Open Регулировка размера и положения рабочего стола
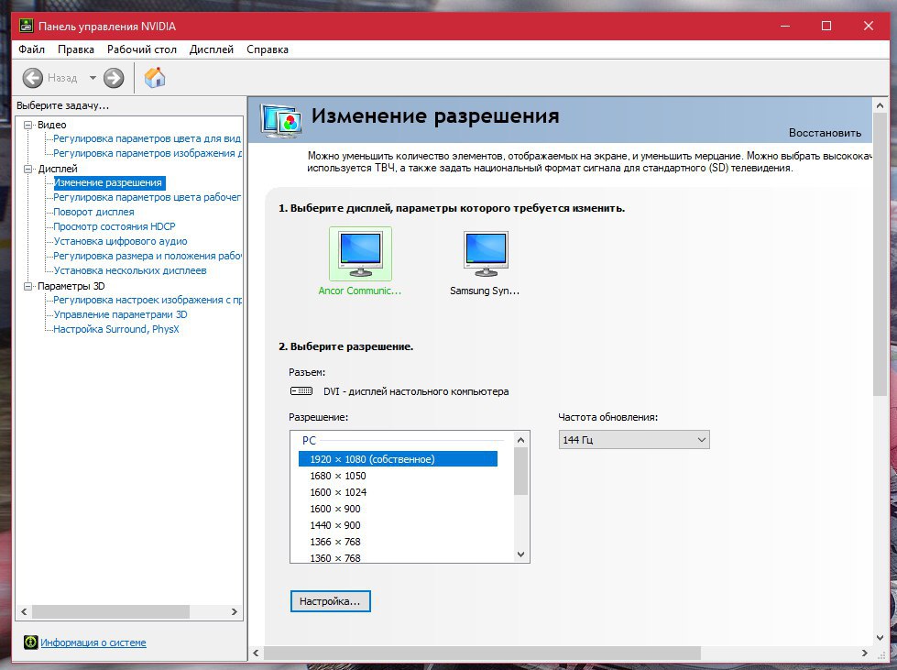 [x=147, y=256]
